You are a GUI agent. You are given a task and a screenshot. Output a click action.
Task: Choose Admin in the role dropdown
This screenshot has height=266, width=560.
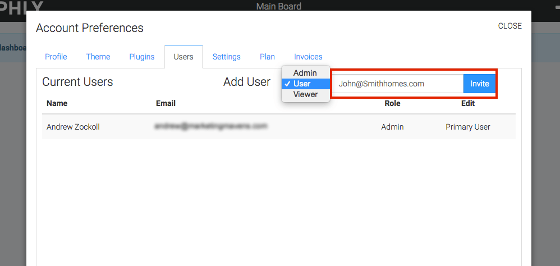[305, 73]
